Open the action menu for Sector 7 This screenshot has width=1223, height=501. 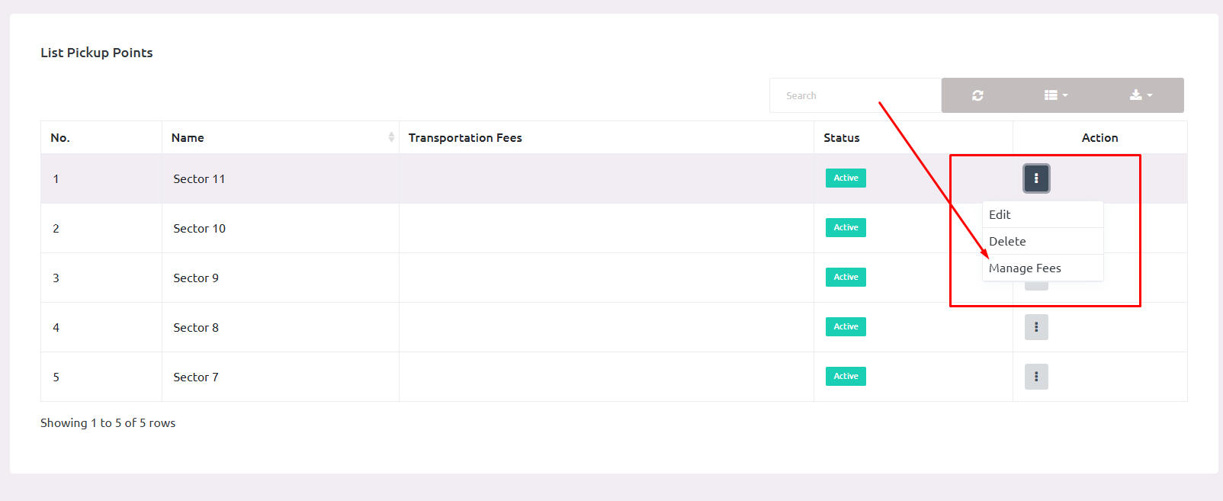pyautogui.click(x=1036, y=377)
